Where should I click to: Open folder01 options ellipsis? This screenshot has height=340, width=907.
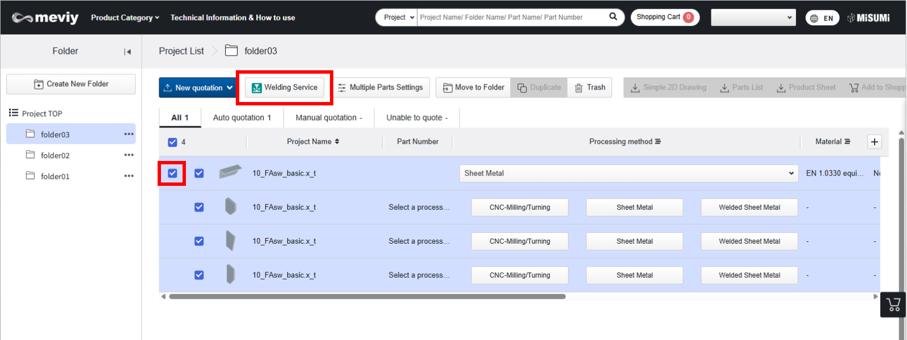129,176
